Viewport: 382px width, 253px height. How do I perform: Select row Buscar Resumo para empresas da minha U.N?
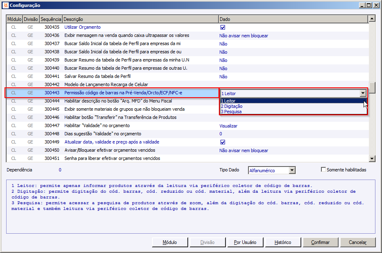(x=187, y=60)
